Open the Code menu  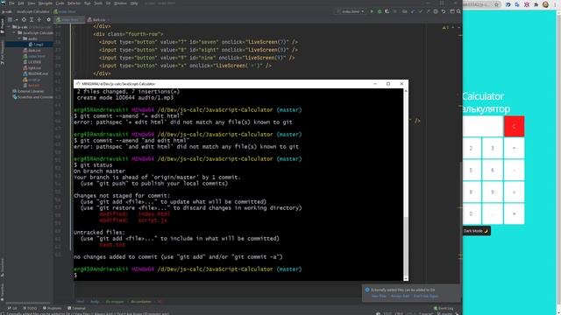[x=60, y=3]
